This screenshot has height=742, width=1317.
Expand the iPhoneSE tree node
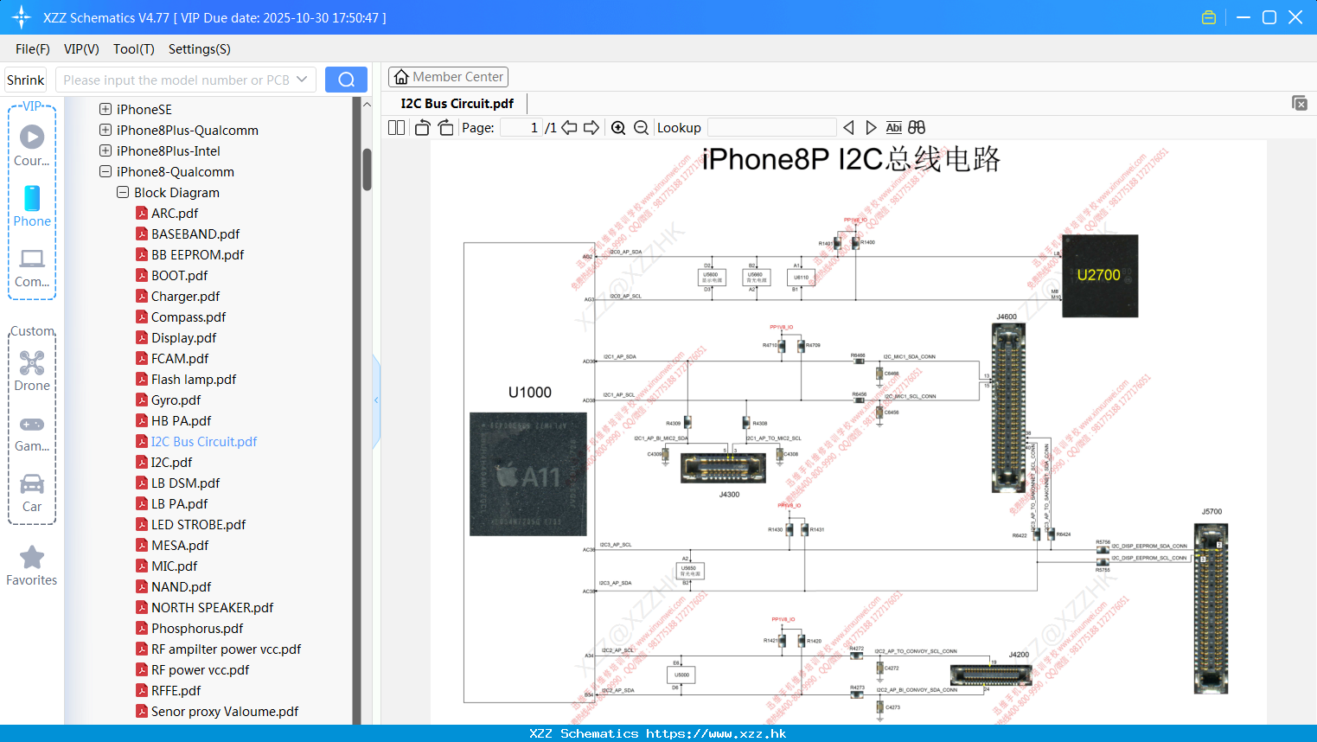click(x=105, y=109)
